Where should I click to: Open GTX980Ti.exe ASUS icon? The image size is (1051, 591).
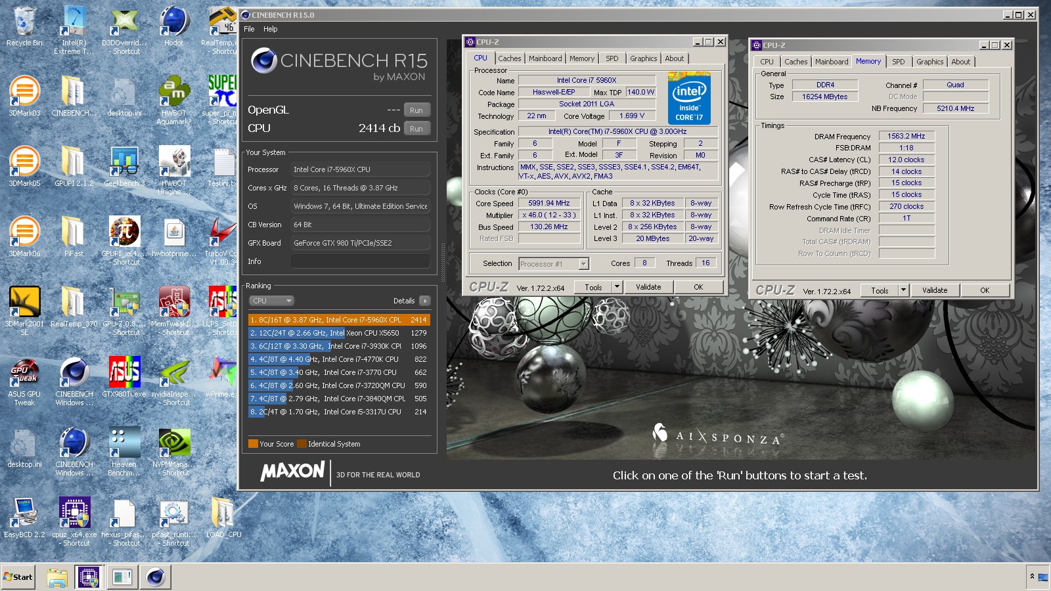124,377
